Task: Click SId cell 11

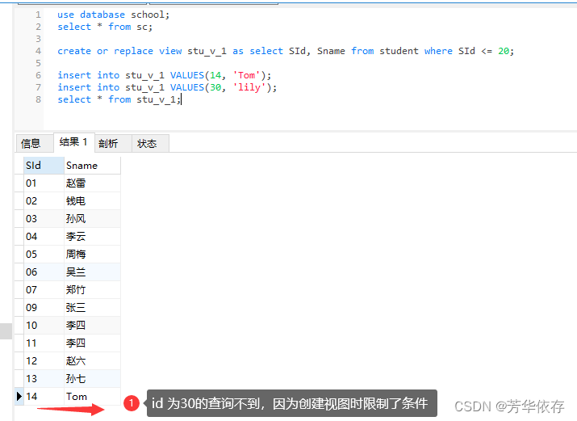Action: [44, 343]
